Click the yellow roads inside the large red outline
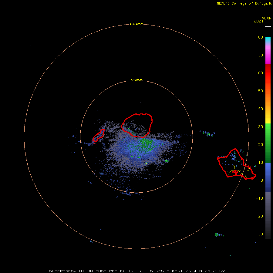273x273 pixels. 239,171
